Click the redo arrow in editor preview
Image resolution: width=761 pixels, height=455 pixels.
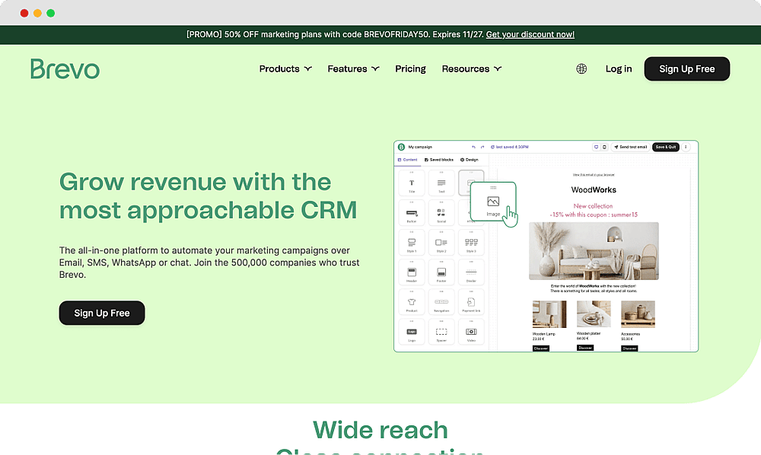pyautogui.click(x=482, y=147)
